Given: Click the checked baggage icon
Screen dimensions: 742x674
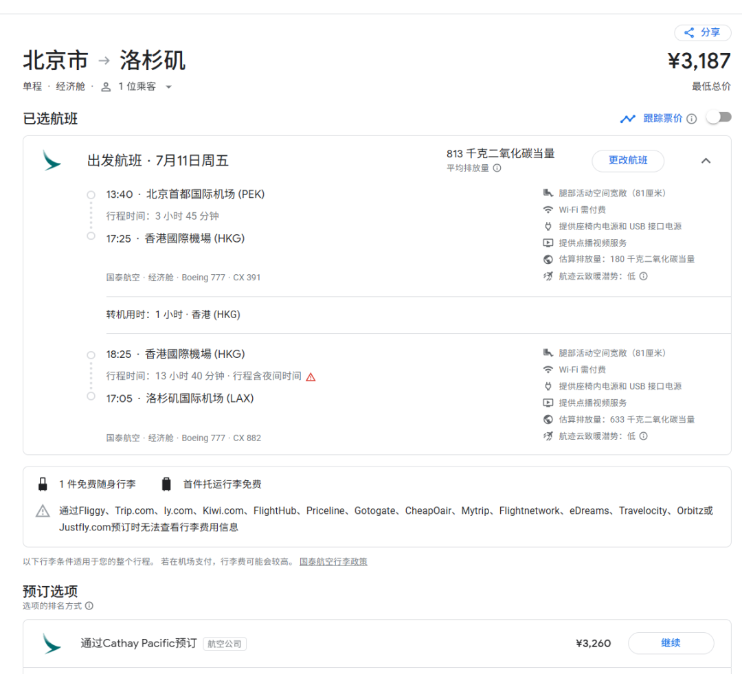Looking at the screenshot, I should pyautogui.click(x=166, y=484).
